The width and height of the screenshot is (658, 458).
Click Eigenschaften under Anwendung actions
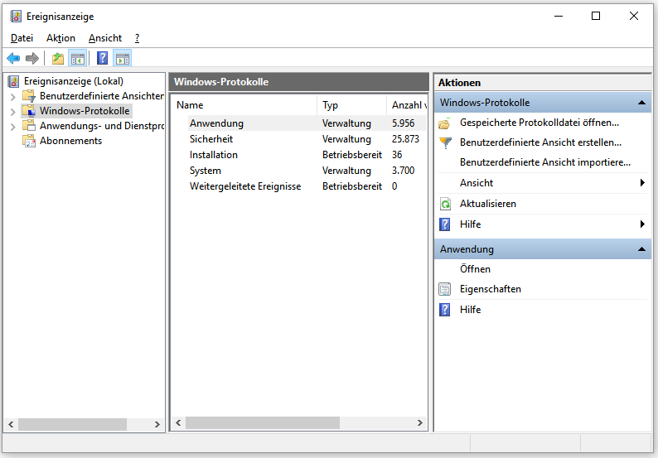coord(490,289)
